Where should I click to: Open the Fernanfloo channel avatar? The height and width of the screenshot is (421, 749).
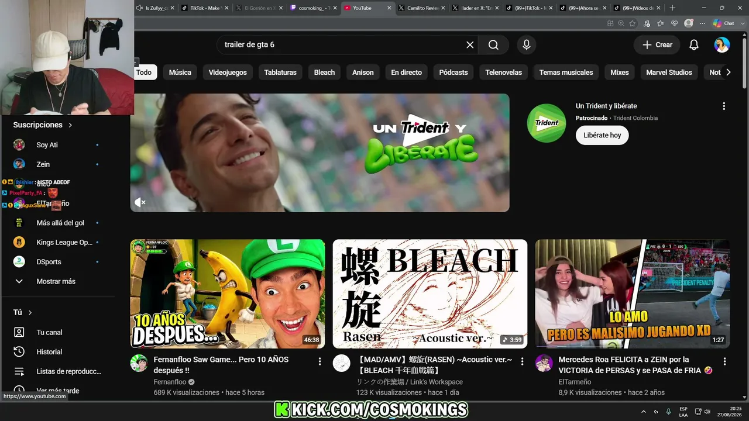(x=139, y=363)
